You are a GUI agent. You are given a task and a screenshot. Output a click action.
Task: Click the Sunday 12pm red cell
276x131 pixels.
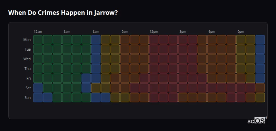[154, 98]
